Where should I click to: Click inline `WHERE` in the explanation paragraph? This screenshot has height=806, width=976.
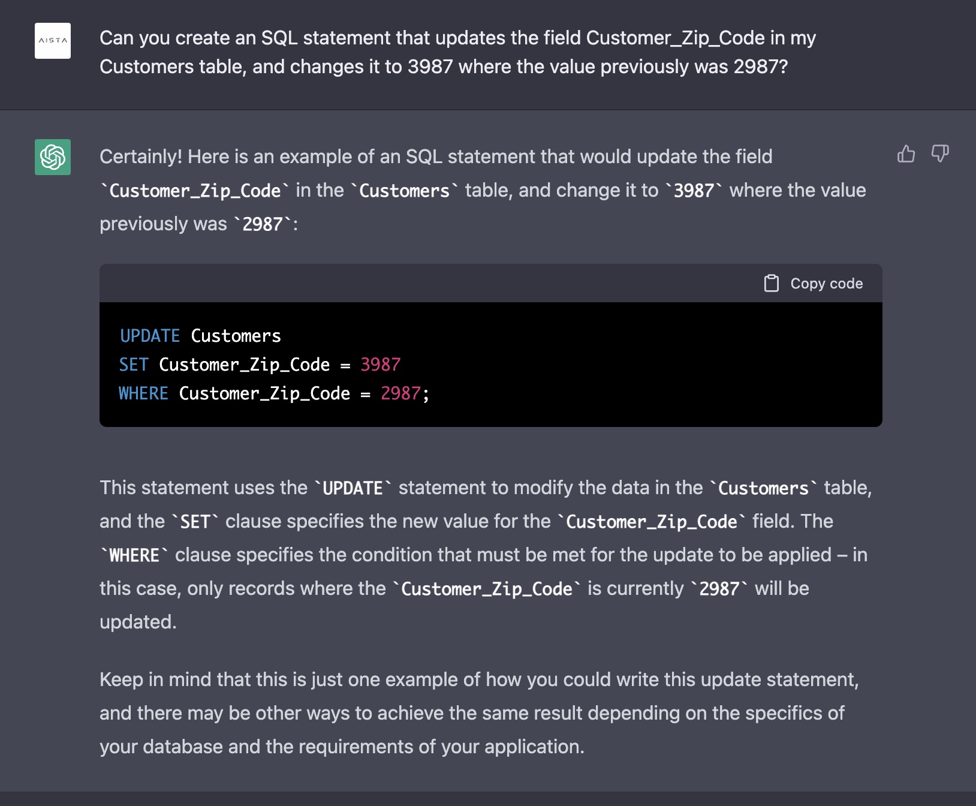click(x=134, y=555)
